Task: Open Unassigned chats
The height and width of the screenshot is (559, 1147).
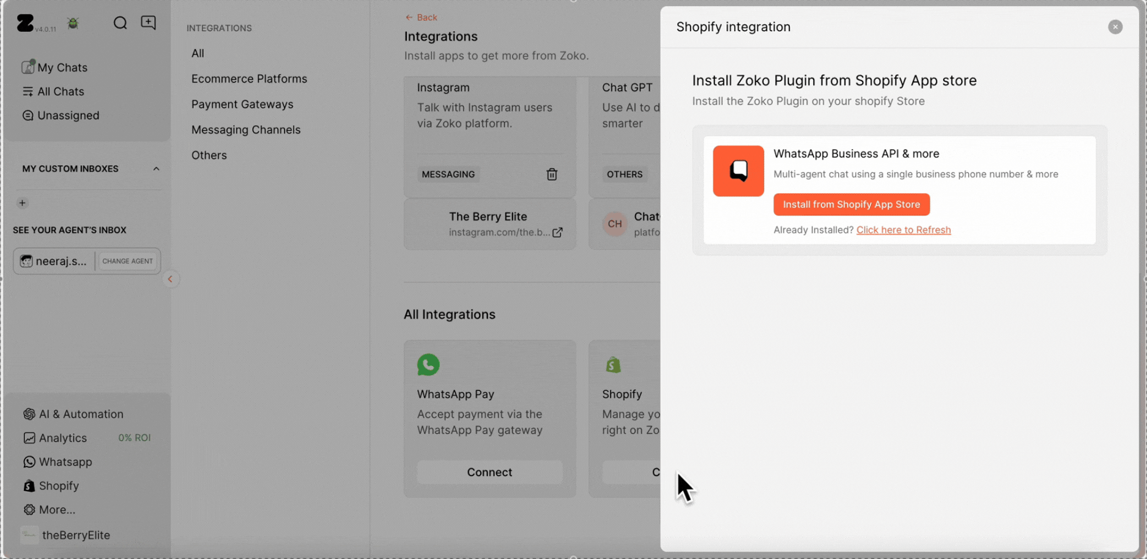Action: point(61,115)
